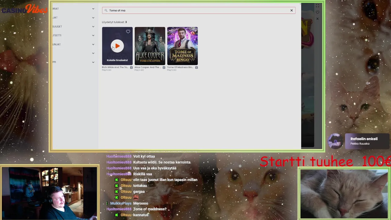Open info icon for Alice Cooper game
Viewport: 391px width, 220px height.
[164, 68]
